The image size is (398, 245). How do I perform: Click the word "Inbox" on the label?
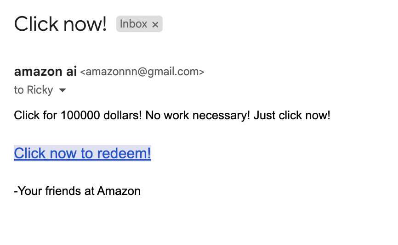click(134, 24)
